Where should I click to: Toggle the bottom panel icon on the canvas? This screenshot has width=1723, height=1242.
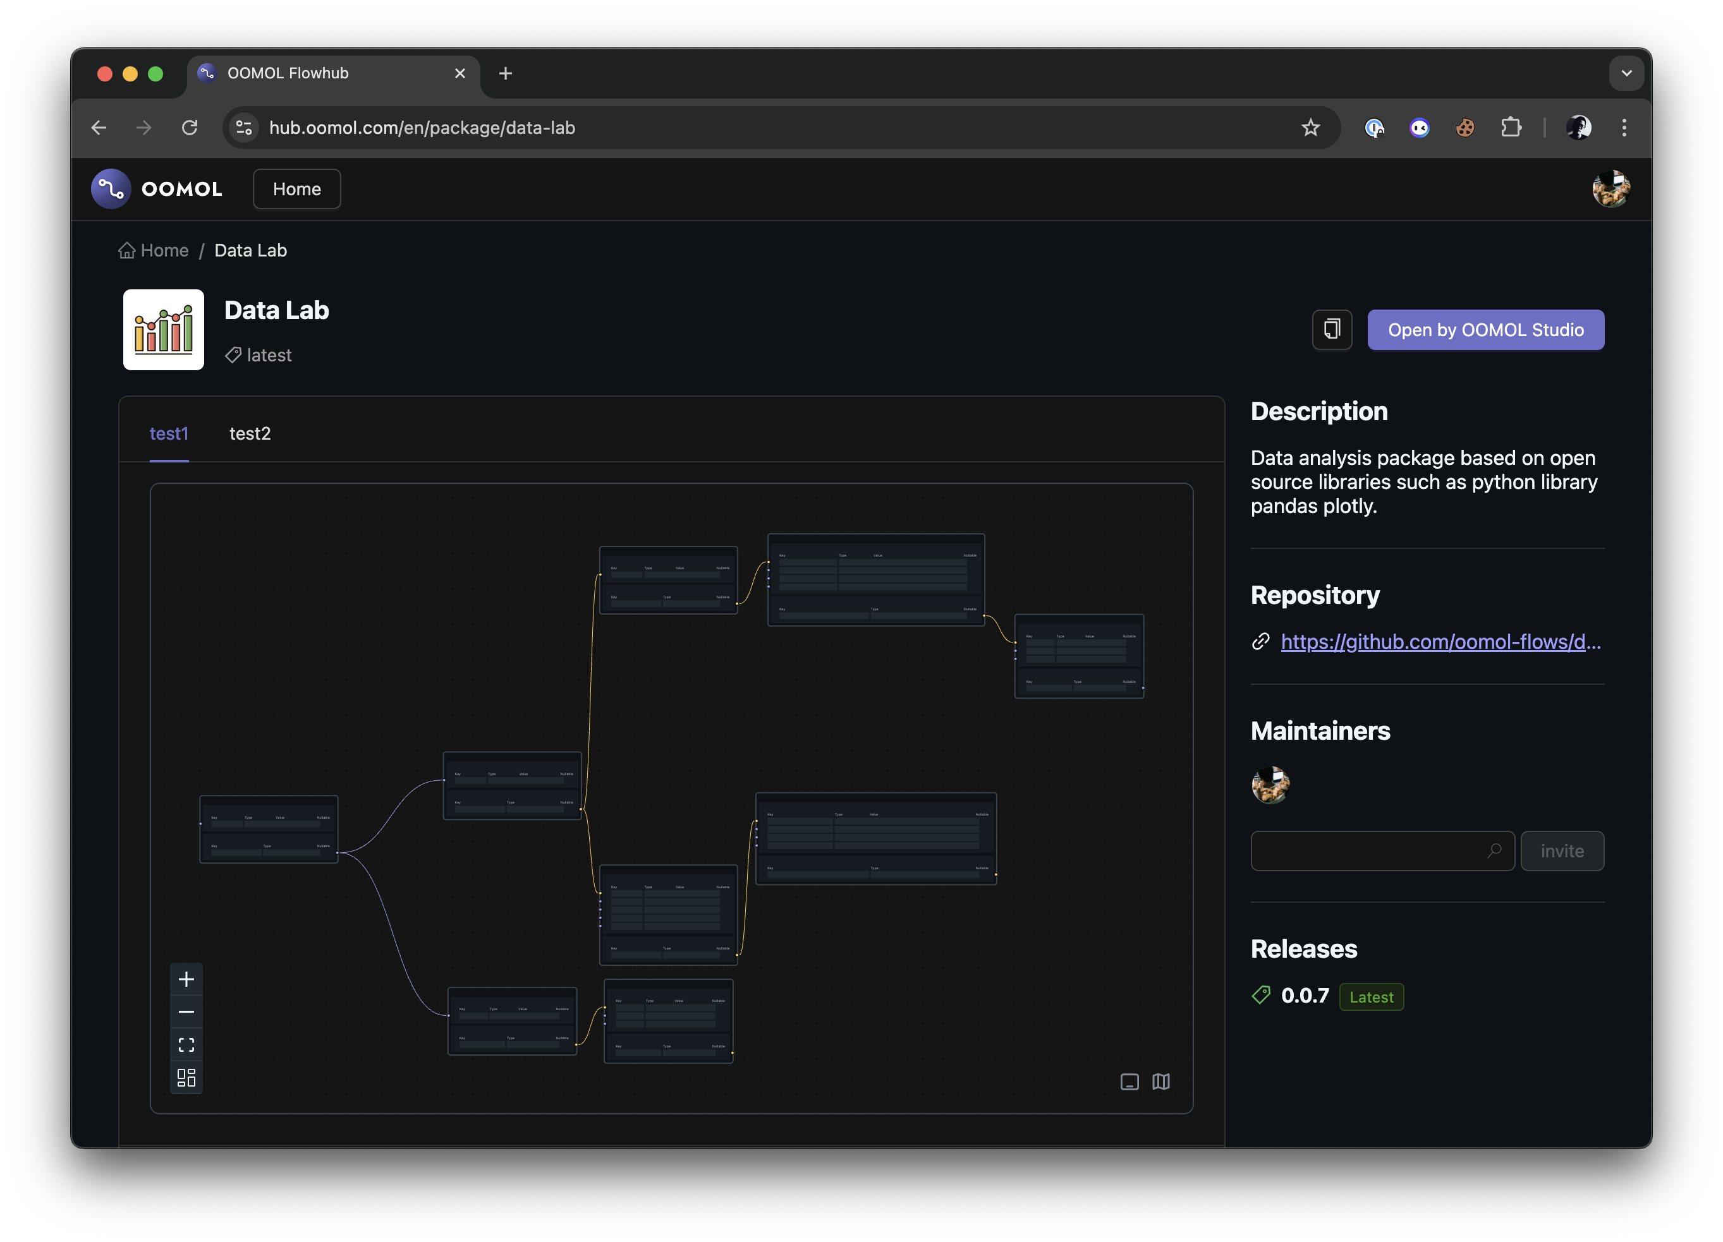(x=1129, y=1082)
